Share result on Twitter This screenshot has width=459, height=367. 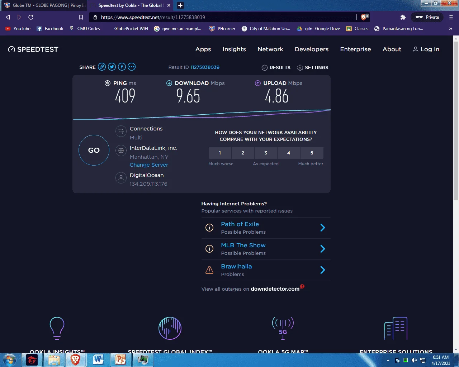point(112,67)
